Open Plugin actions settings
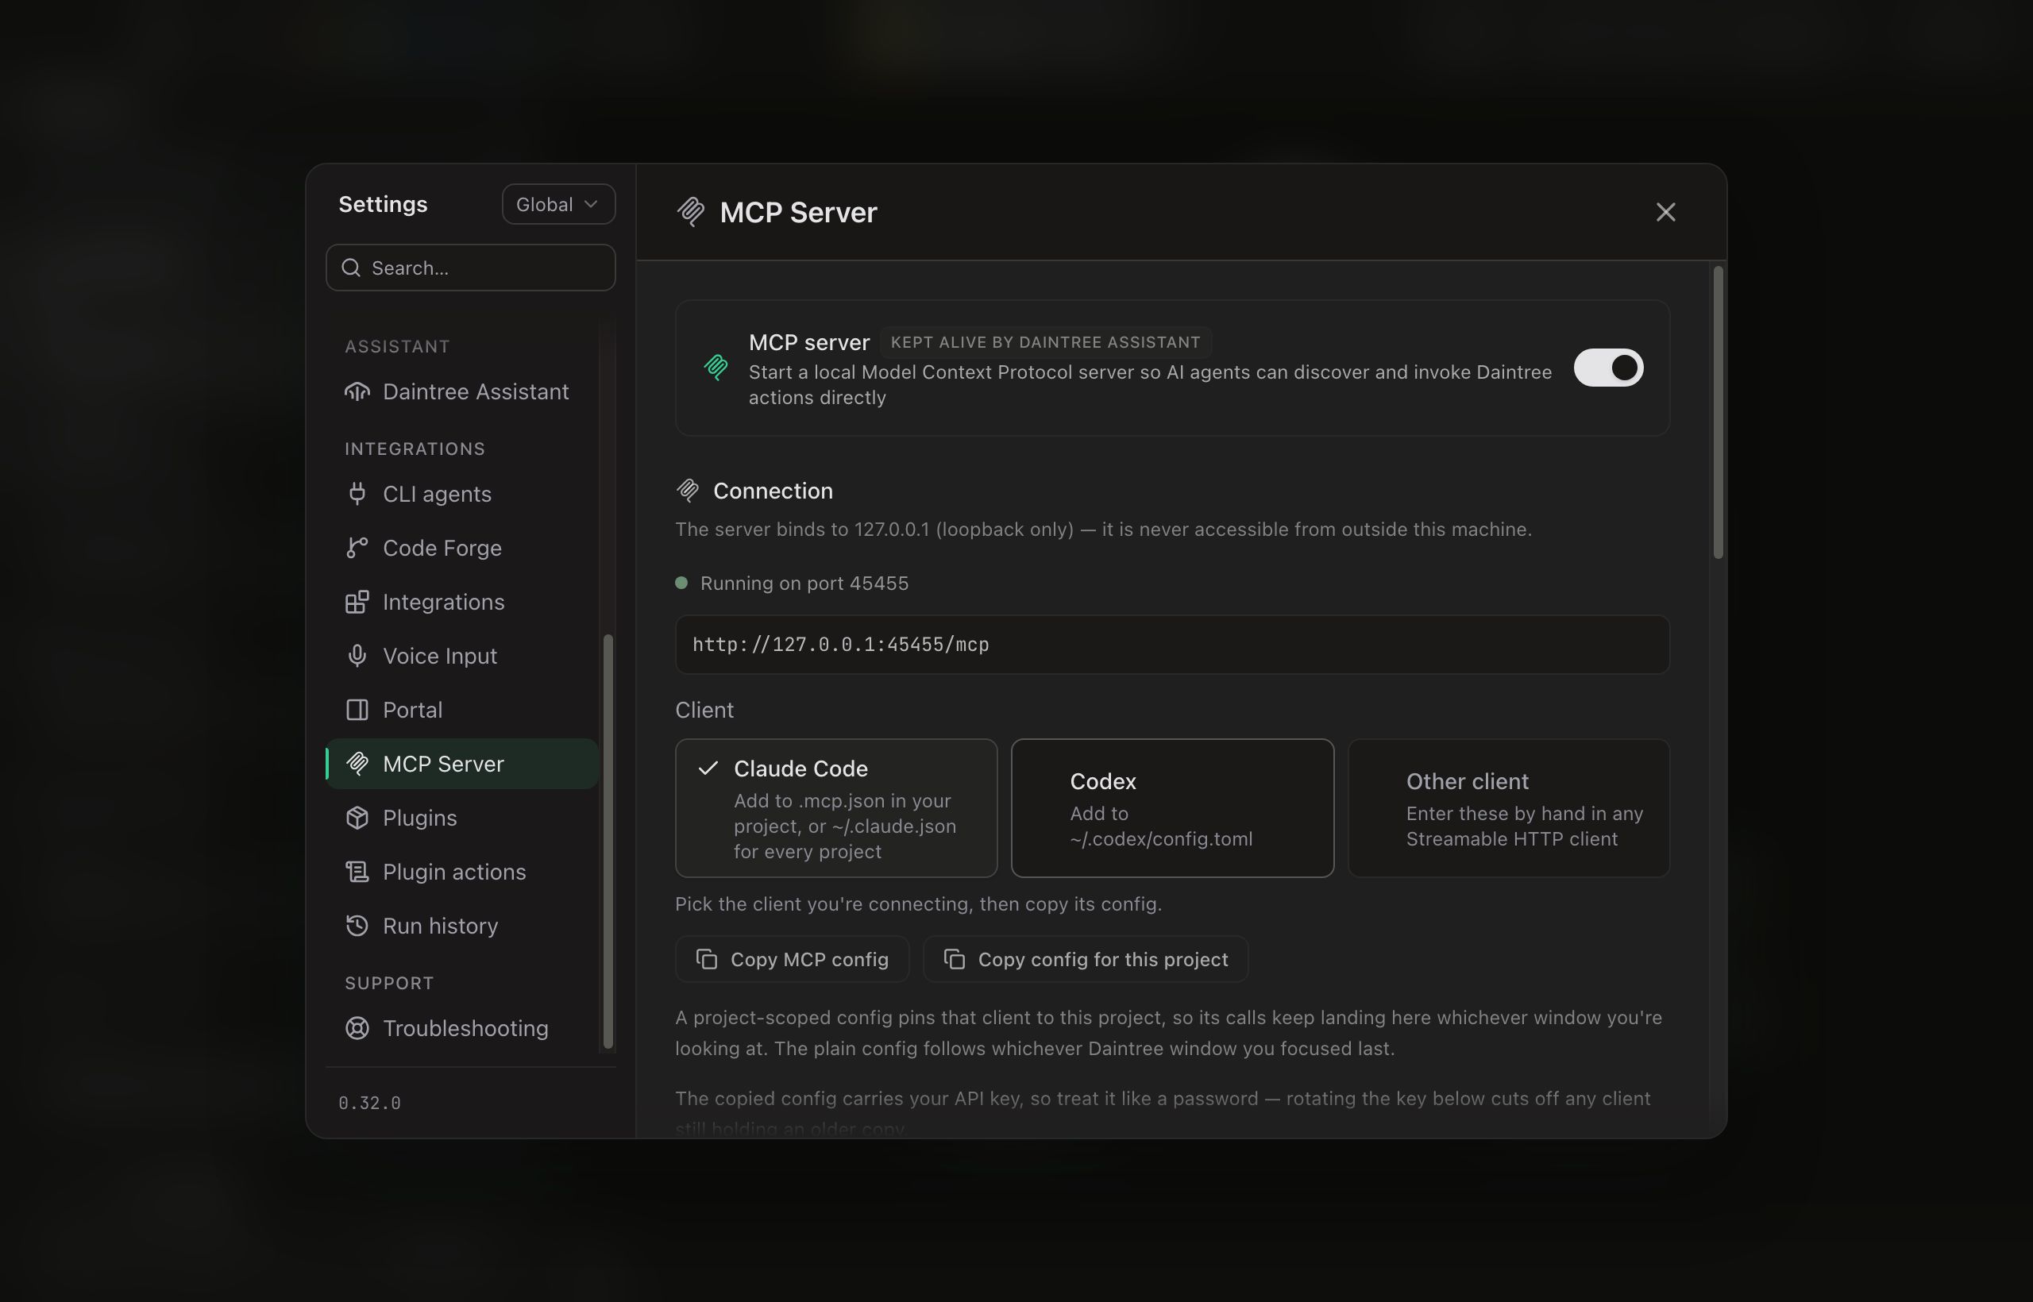 (461, 872)
